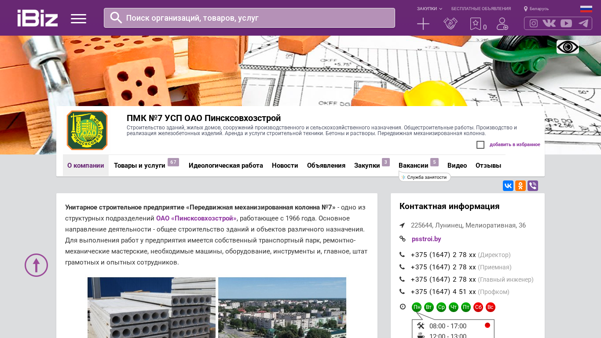Click phone icon beside Директор number
Viewport: 601px width, 338px height.
[402, 255]
